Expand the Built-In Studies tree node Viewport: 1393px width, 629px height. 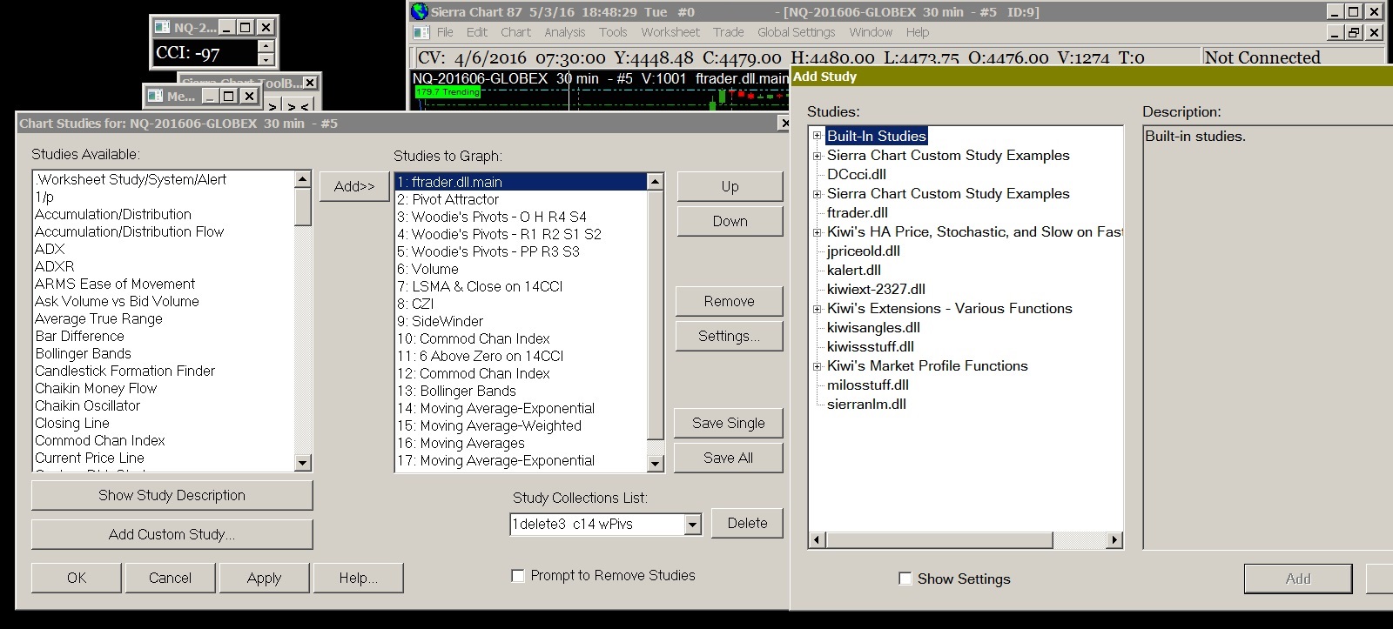coord(818,136)
